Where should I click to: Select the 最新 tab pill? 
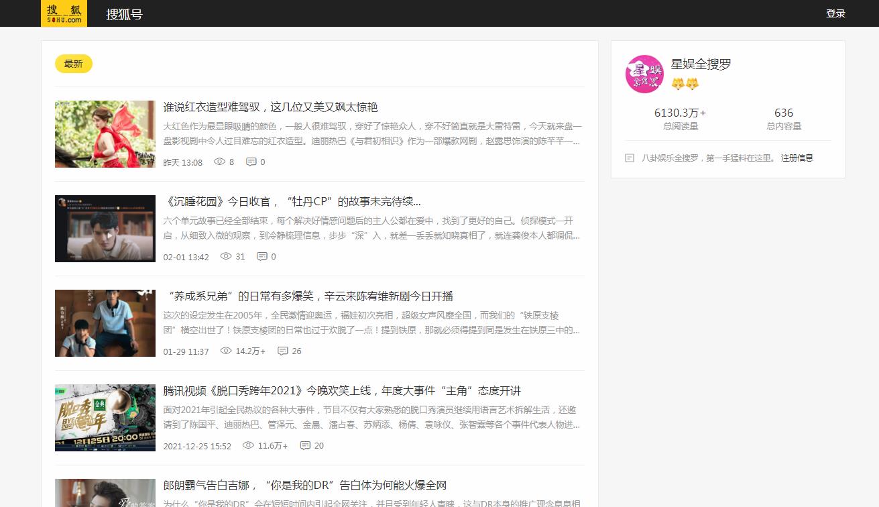point(74,64)
